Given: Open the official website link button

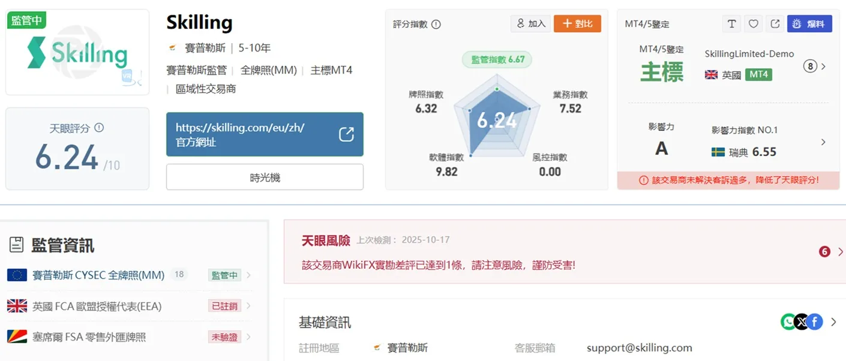Looking at the screenshot, I should (265, 134).
